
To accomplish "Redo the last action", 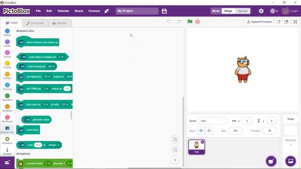I will pos(179,22).
